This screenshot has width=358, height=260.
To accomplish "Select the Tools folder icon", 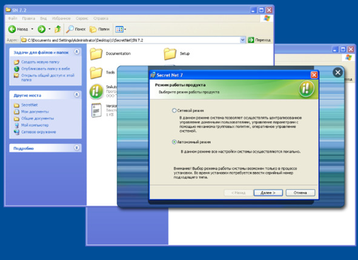I will 96,73.
